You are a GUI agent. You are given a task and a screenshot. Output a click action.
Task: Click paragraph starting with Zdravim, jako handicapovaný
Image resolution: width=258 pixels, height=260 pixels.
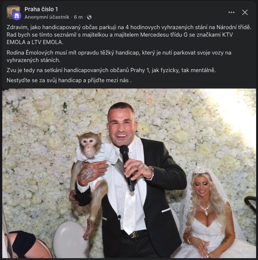point(129,35)
